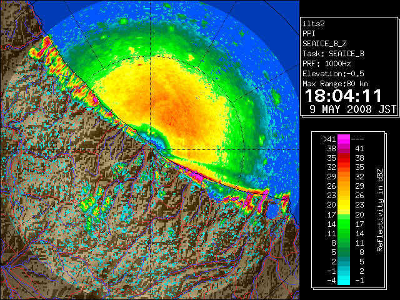This screenshot has height=300, width=400.
Task: Click the scan time "18:04:11"
Action: 343,96
